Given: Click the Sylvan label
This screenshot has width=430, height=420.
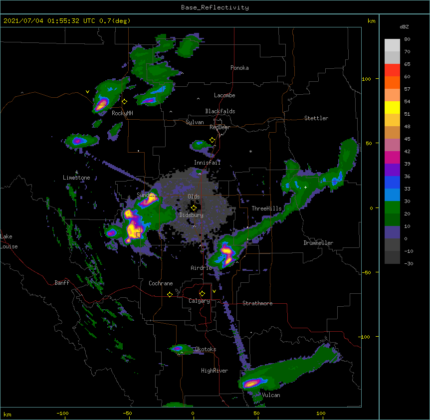Looking at the screenshot, I should pyautogui.click(x=195, y=122).
